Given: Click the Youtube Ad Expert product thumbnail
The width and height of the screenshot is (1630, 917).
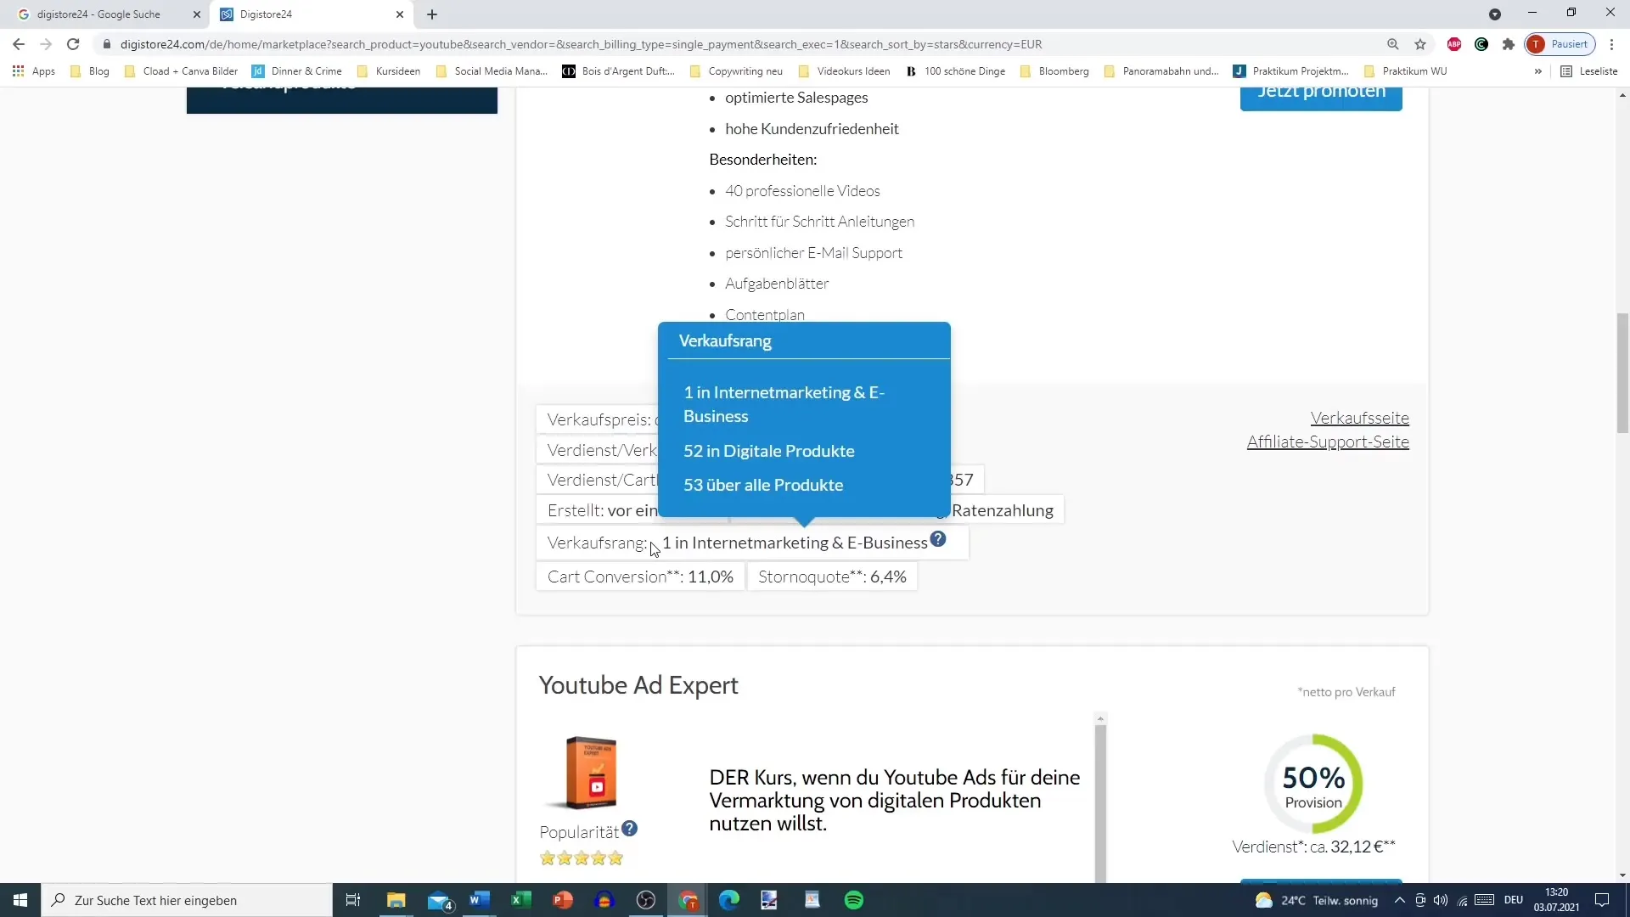Looking at the screenshot, I should (584, 773).
